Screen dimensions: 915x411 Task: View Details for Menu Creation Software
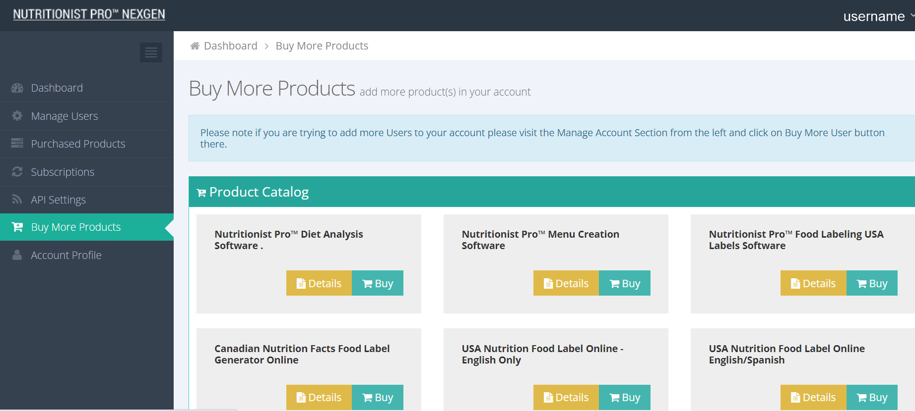click(x=566, y=283)
